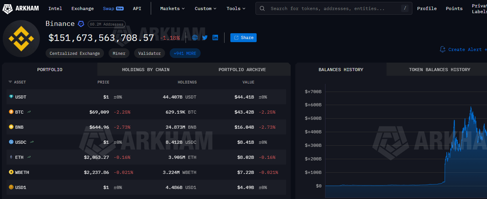This screenshot has width=487, height=199.
Task: Click the Centralized Exchange tag
Action: click(x=75, y=53)
